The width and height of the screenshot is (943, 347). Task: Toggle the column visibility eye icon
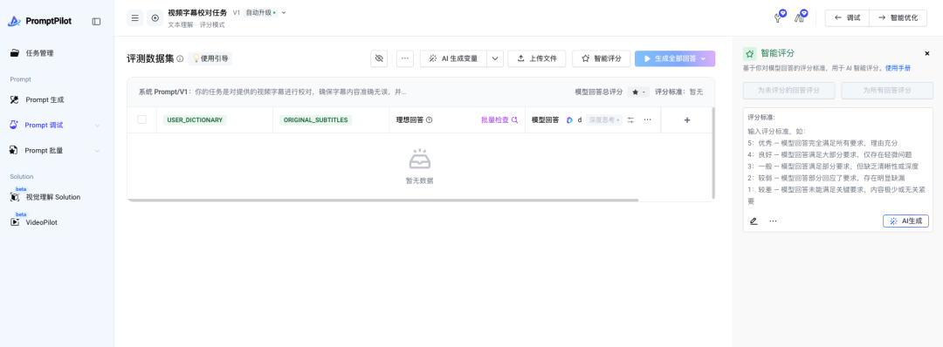(379, 58)
